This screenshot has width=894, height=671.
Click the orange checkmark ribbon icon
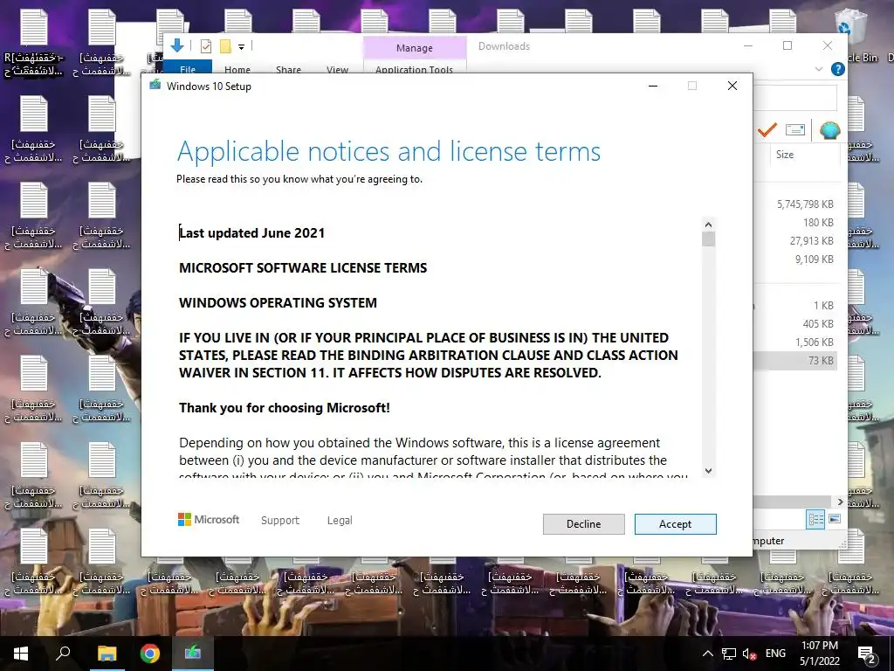(x=767, y=130)
